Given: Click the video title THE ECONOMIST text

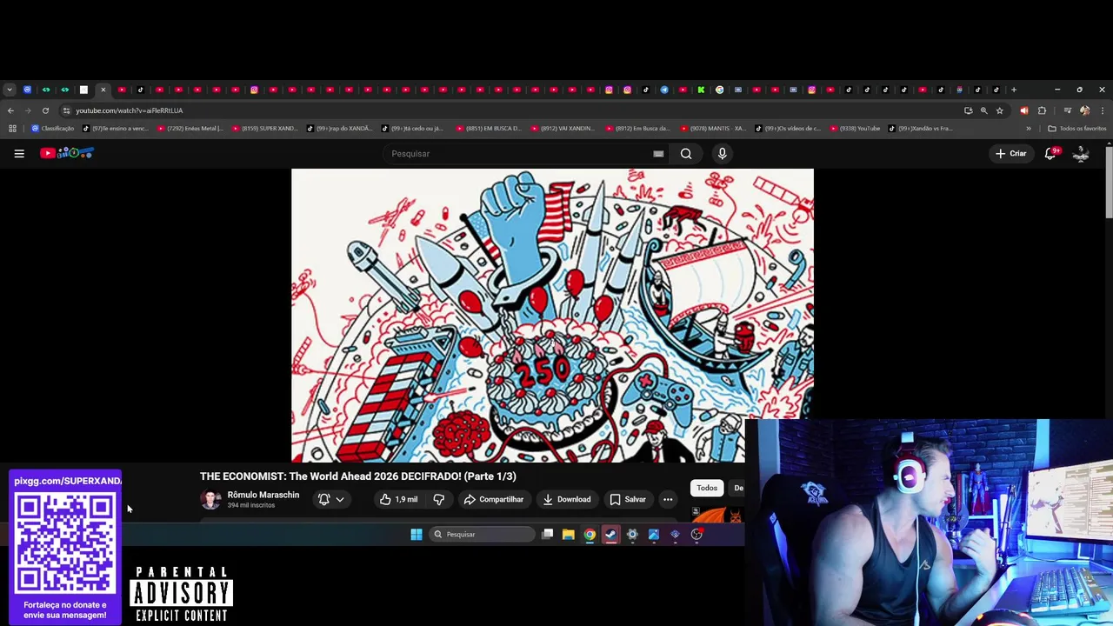Looking at the screenshot, I should [358, 476].
